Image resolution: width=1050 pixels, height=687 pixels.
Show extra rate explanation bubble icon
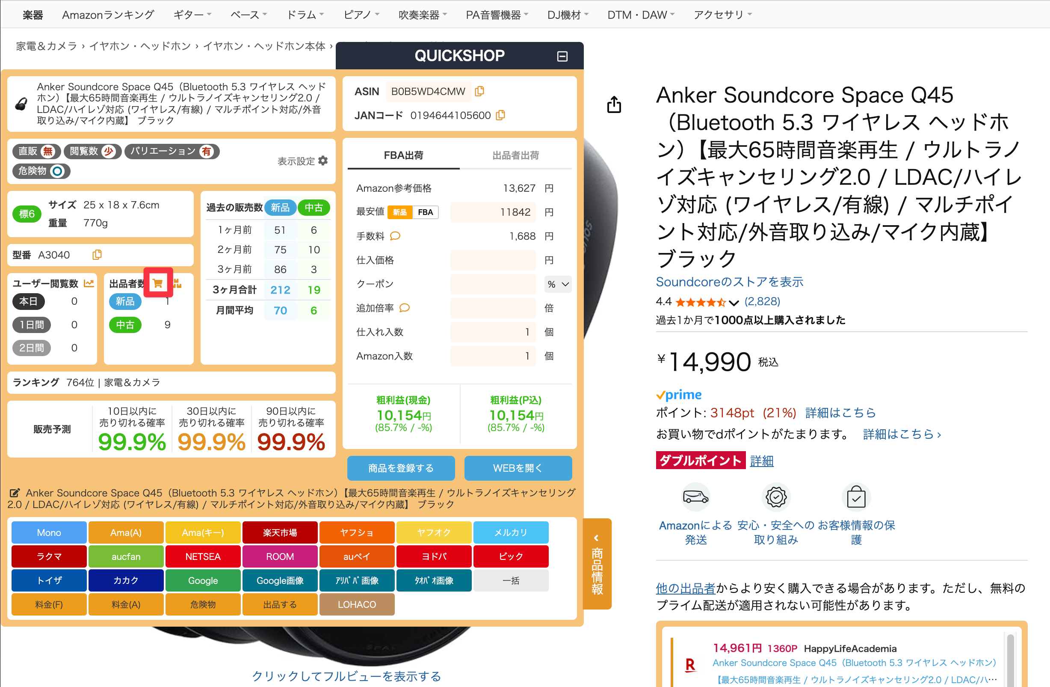[x=405, y=308]
